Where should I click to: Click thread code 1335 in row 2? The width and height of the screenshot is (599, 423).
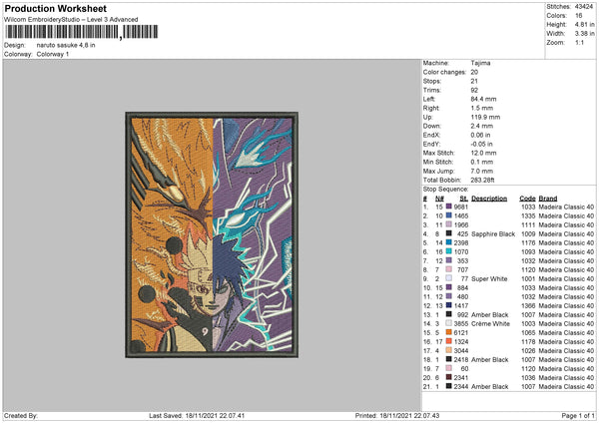[x=528, y=216]
